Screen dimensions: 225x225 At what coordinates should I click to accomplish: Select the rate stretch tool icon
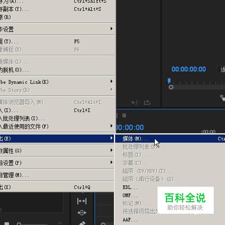(82, 212)
